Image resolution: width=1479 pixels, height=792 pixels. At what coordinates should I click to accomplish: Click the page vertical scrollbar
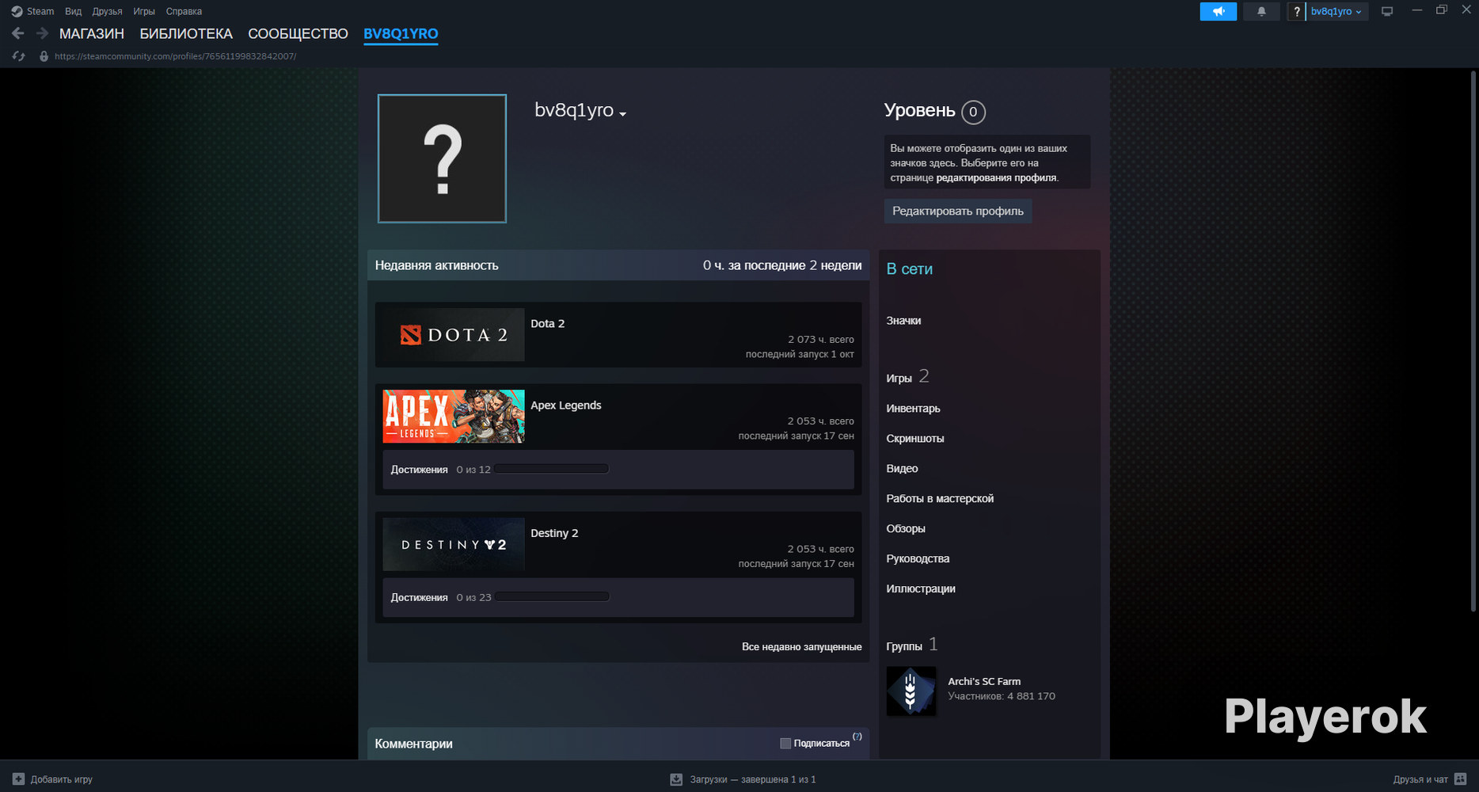[1473, 341]
